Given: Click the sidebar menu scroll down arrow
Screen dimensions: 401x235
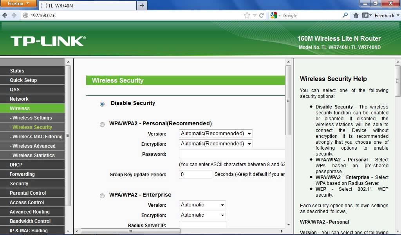Looking at the screenshot, I should (68, 231).
